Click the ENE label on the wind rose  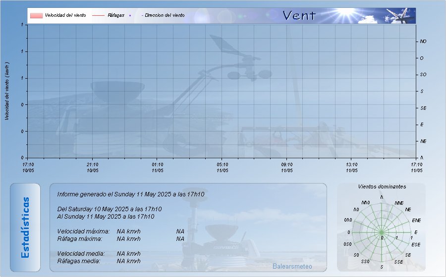point(416,221)
